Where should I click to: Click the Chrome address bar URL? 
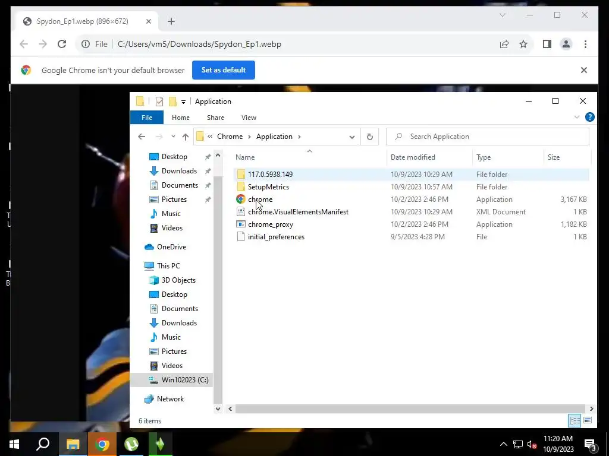coord(199,44)
